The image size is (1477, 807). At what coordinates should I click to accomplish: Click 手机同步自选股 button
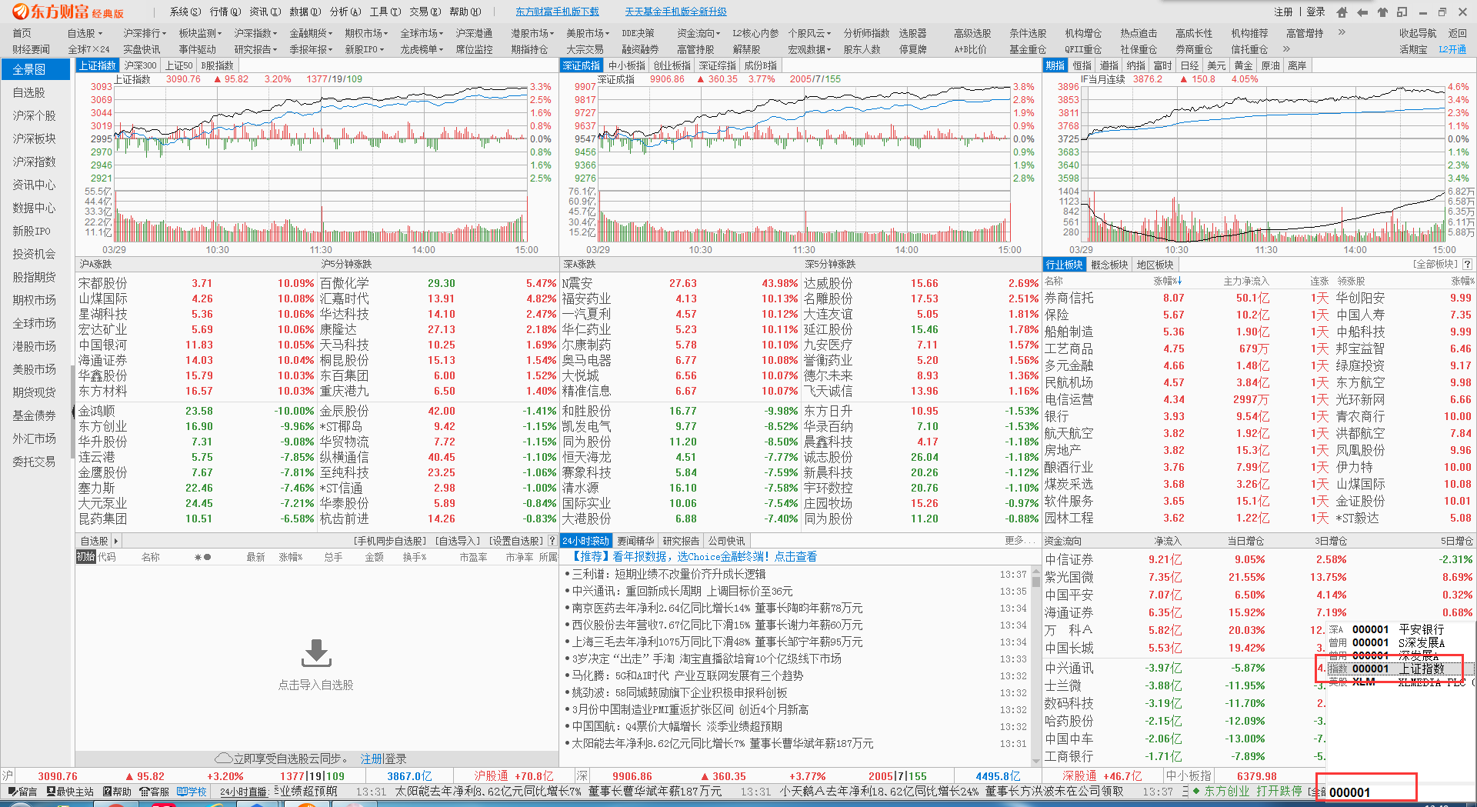(x=390, y=541)
